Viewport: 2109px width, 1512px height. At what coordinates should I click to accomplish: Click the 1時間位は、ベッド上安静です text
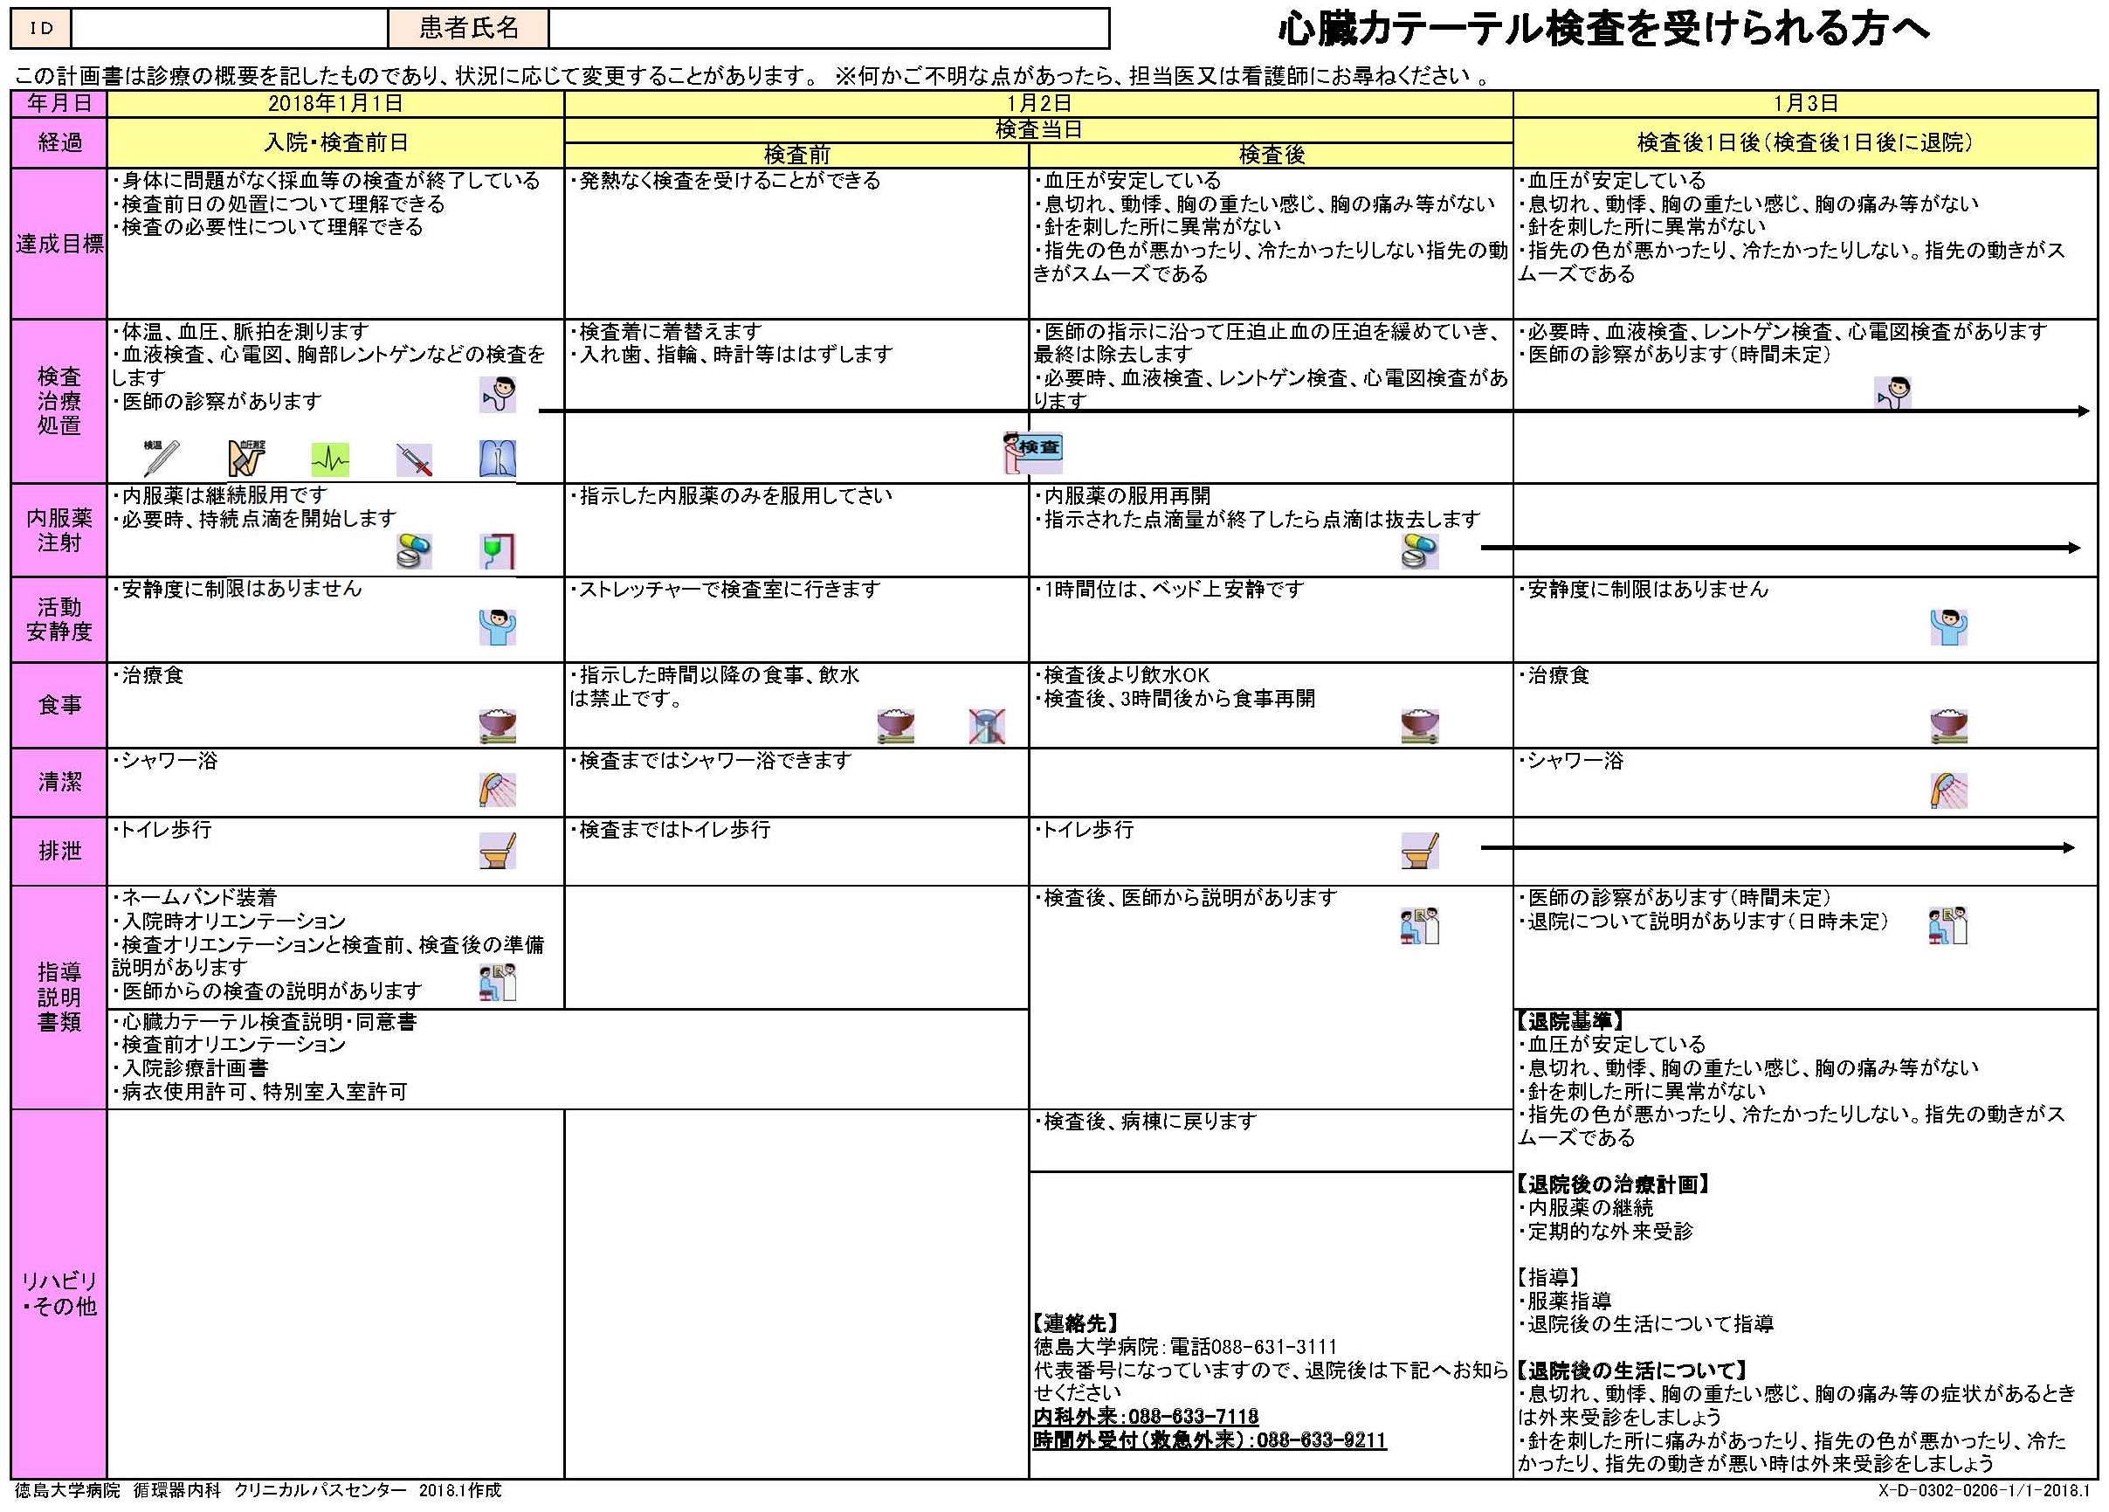pos(1168,589)
